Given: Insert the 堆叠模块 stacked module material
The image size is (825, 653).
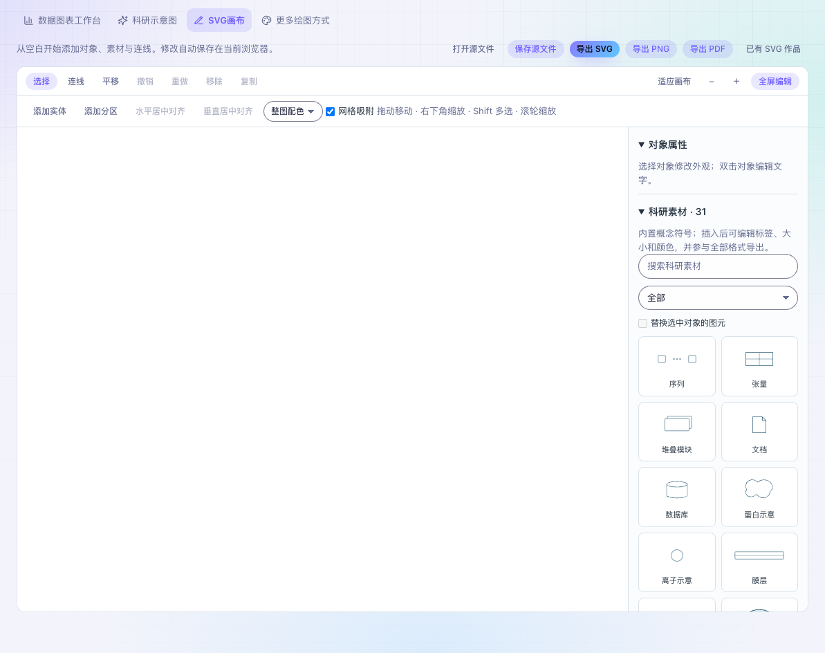Looking at the screenshot, I should pyautogui.click(x=676, y=432).
